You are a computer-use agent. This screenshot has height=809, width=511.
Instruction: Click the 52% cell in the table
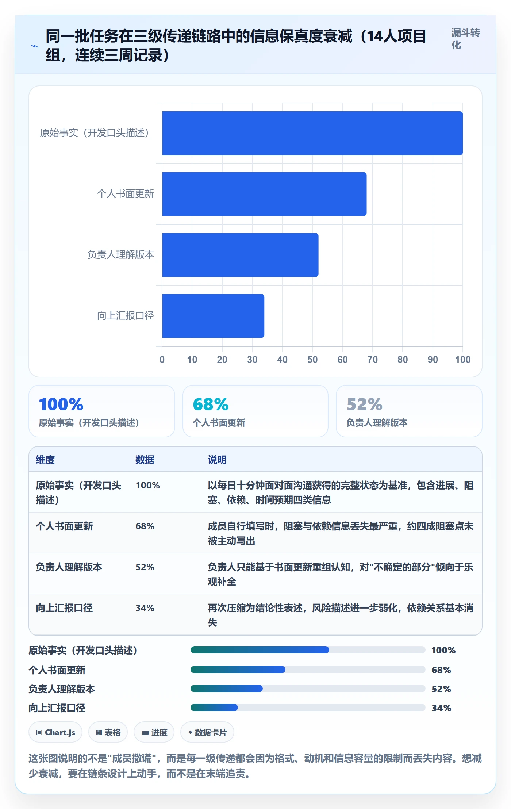tap(145, 567)
